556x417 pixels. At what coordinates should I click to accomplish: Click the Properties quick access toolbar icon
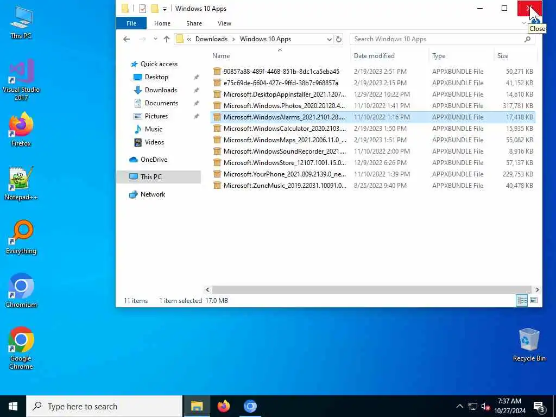click(x=143, y=9)
